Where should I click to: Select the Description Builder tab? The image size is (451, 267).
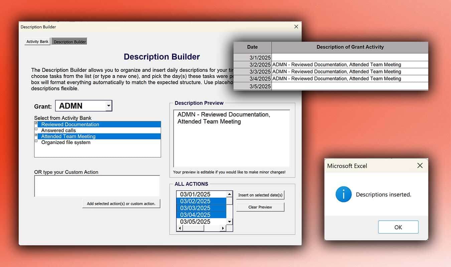[x=69, y=41]
